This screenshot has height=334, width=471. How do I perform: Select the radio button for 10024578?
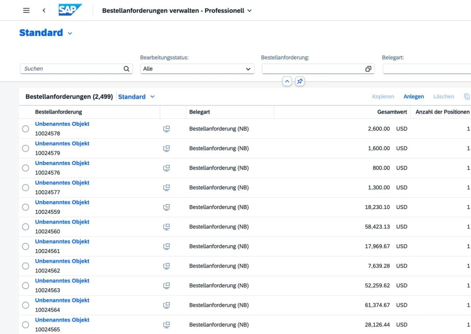pos(25,129)
